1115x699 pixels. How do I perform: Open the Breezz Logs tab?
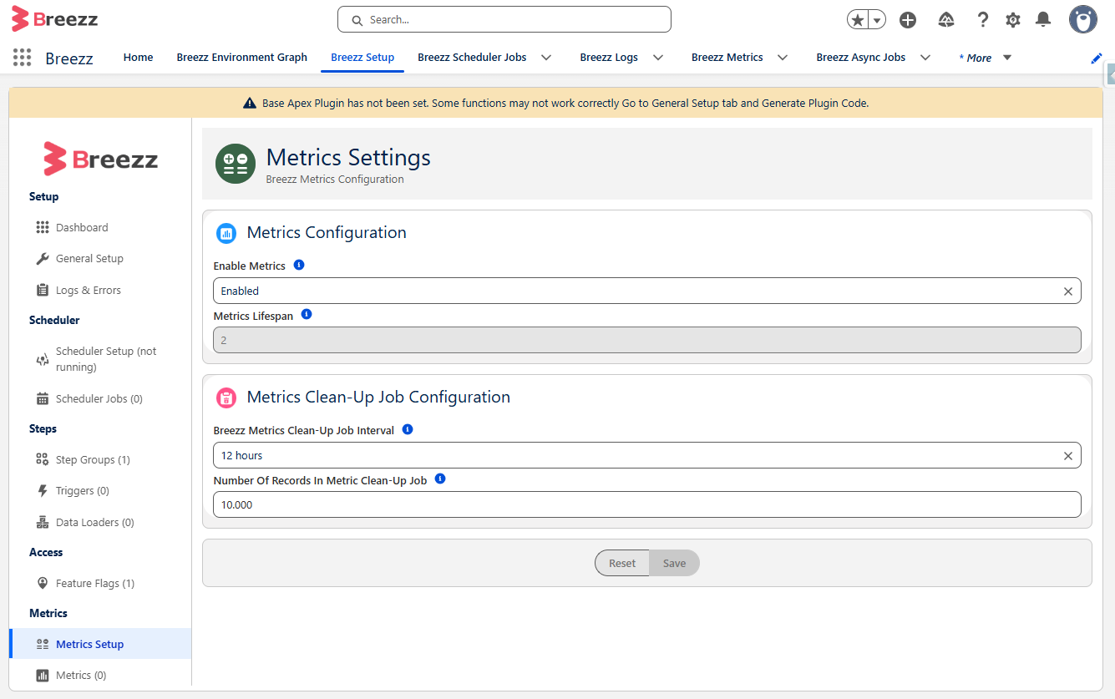(x=609, y=58)
